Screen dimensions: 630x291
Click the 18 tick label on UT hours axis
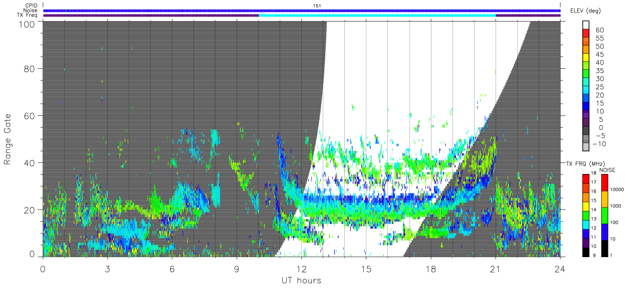pyautogui.click(x=431, y=269)
